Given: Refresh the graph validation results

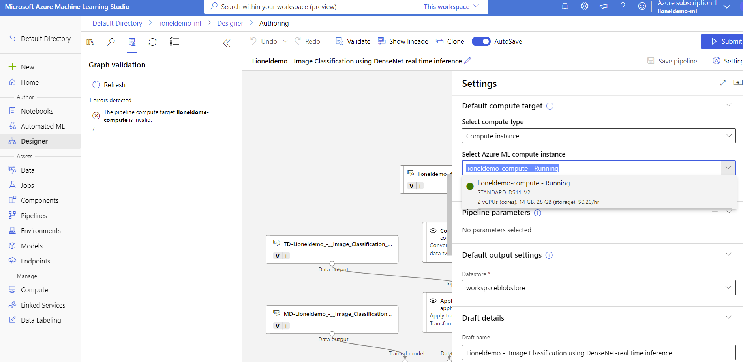Looking at the screenshot, I should pyautogui.click(x=109, y=85).
